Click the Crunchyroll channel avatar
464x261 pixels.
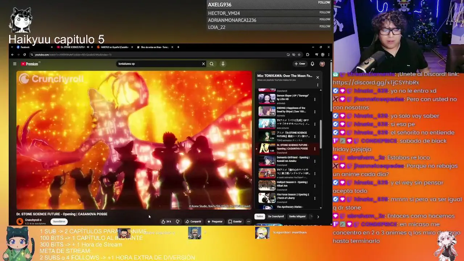click(x=20, y=221)
